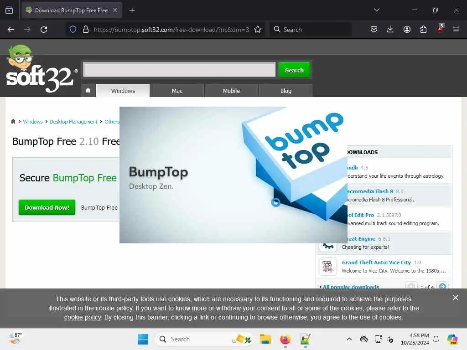
Task: Open the Firefox downloads panel
Action: tap(390, 29)
